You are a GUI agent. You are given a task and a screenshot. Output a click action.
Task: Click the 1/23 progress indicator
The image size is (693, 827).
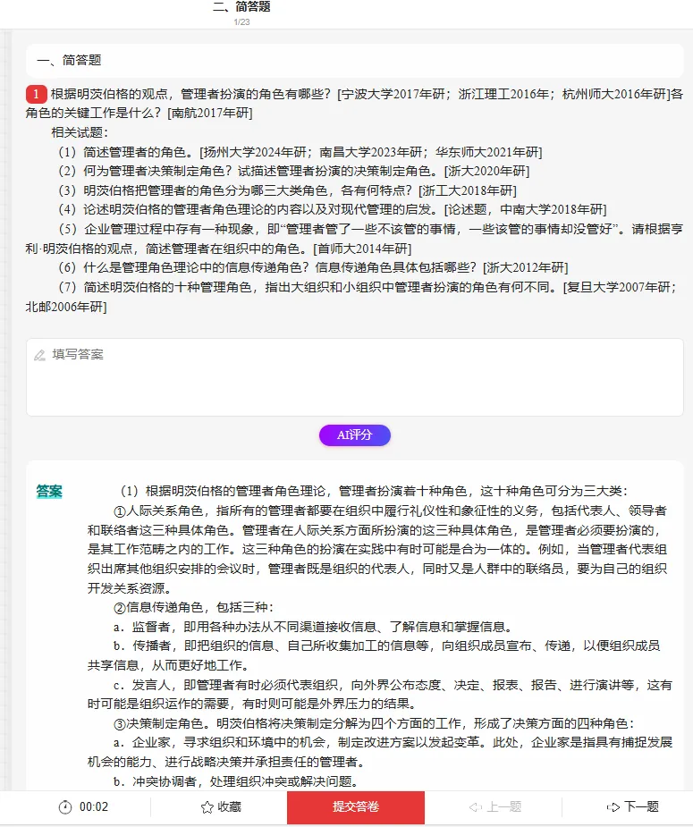tap(241, 22)
